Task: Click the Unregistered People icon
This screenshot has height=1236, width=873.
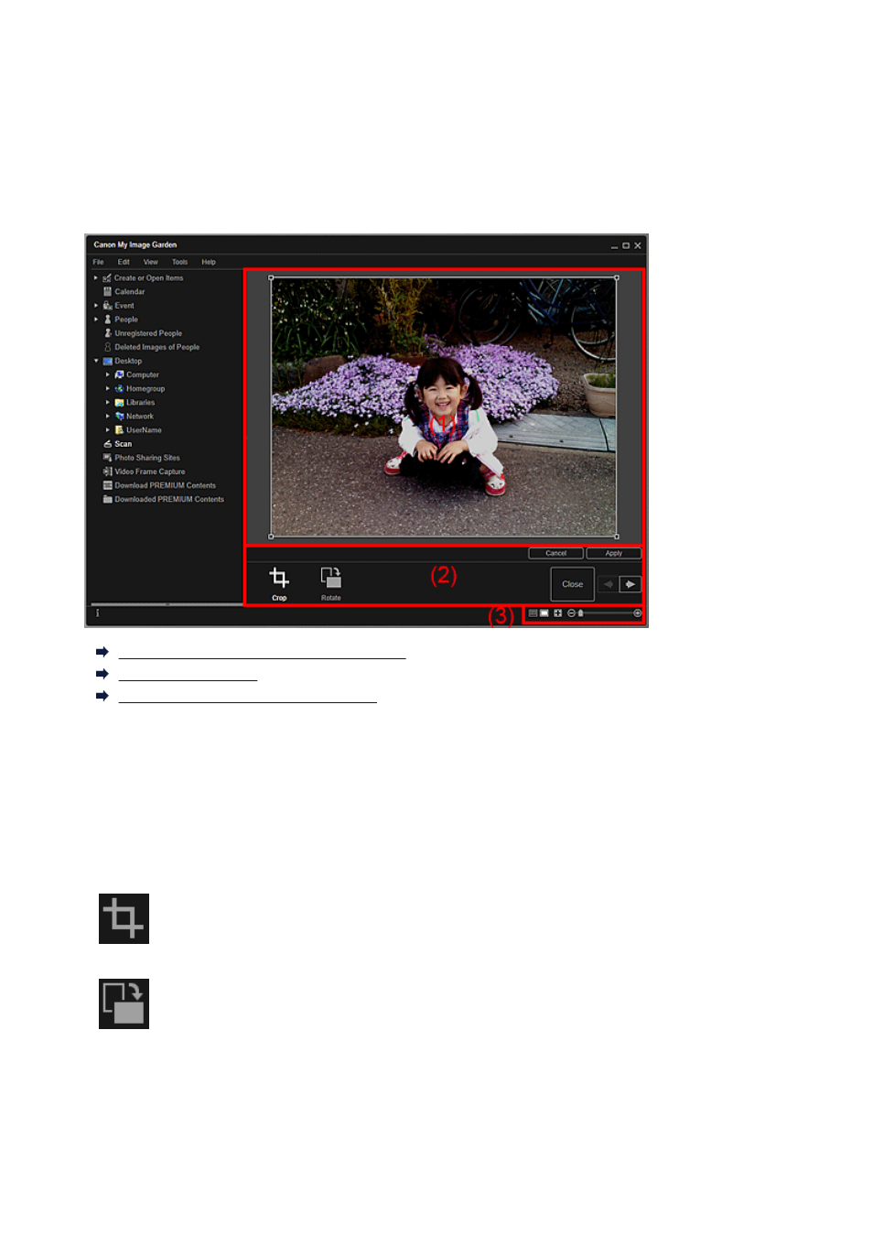Action: (x=107, y=333)
